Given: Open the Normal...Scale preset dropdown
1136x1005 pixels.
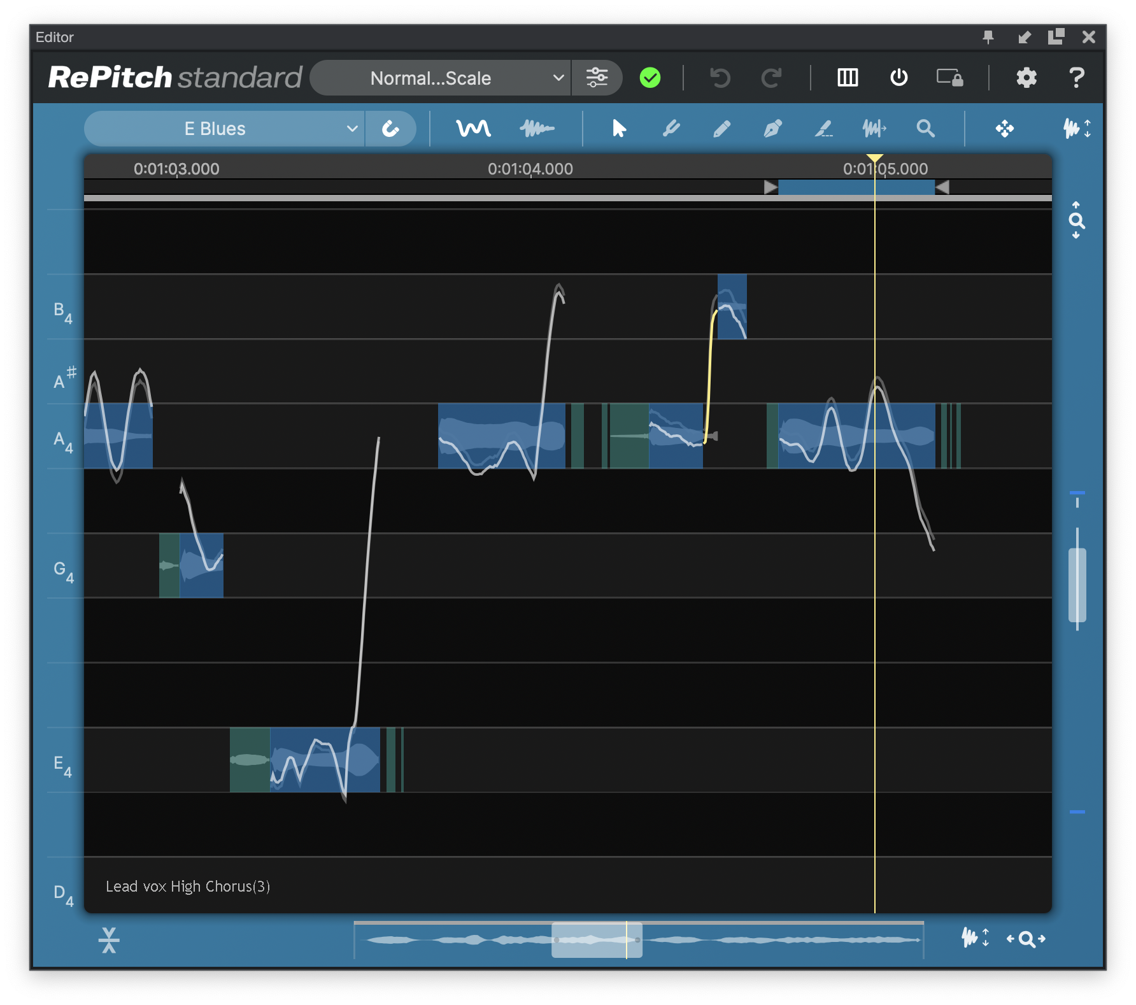Looking at the screenshot, I should click(x=441, y=78).
